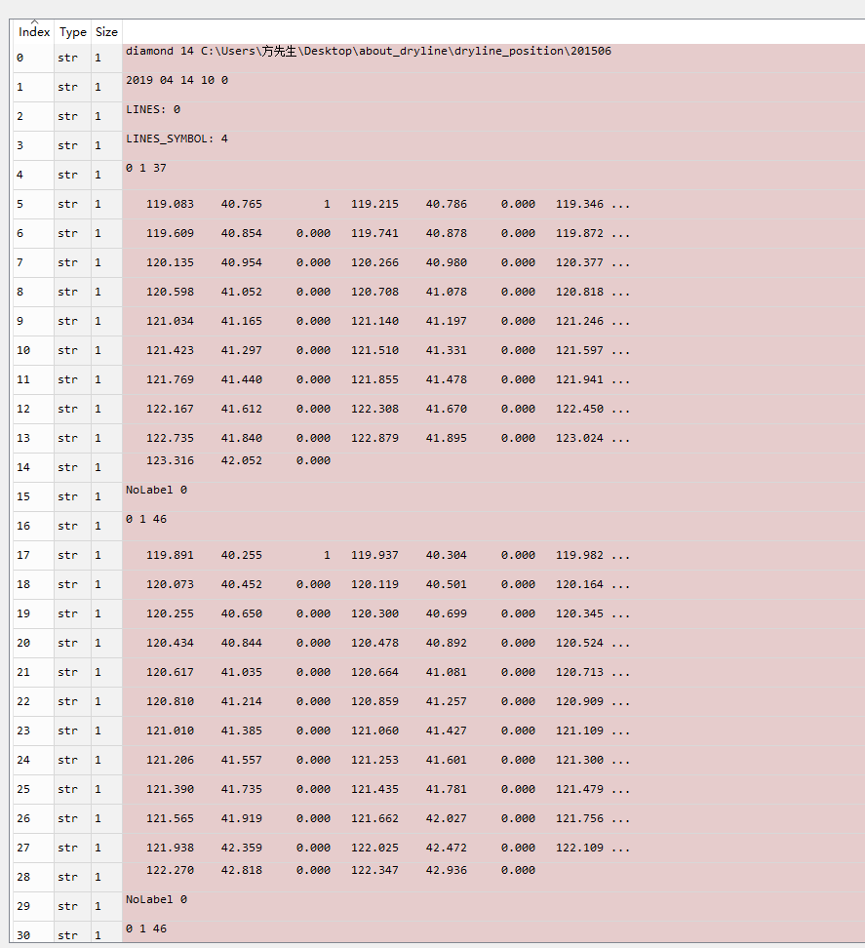The image size is (865, 948).
Task: Select the row value beginning 122.735
Action: [493, 438]
